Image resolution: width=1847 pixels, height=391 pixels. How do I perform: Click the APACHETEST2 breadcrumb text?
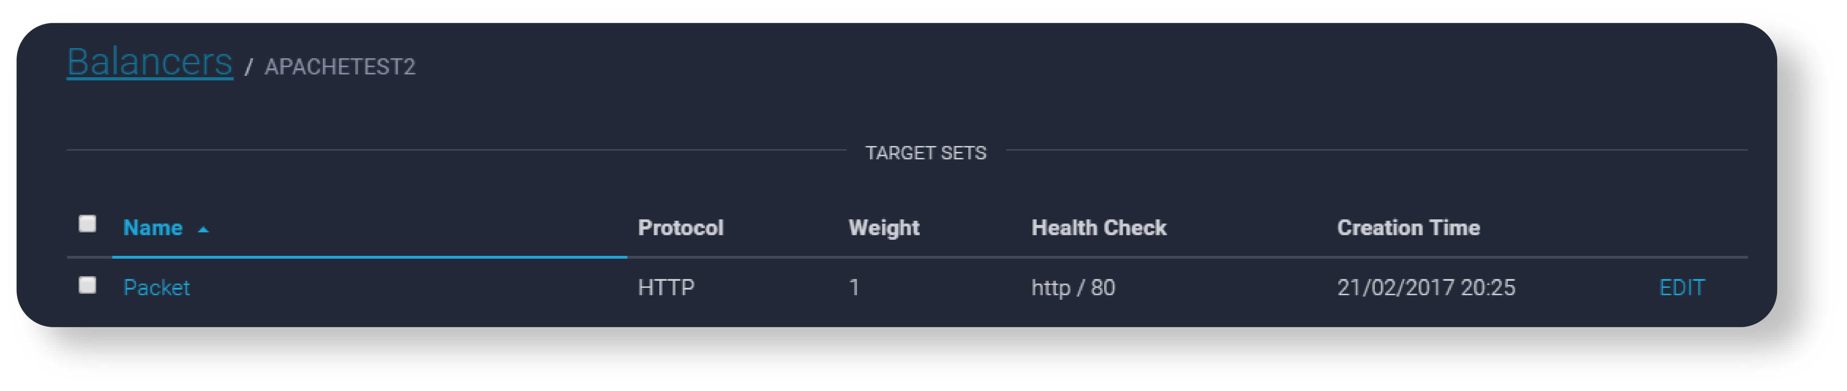(x=339, y=67)
